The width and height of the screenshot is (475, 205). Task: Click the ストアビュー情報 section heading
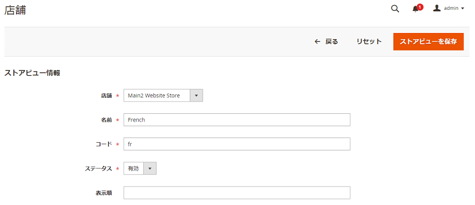pos(32,73)
